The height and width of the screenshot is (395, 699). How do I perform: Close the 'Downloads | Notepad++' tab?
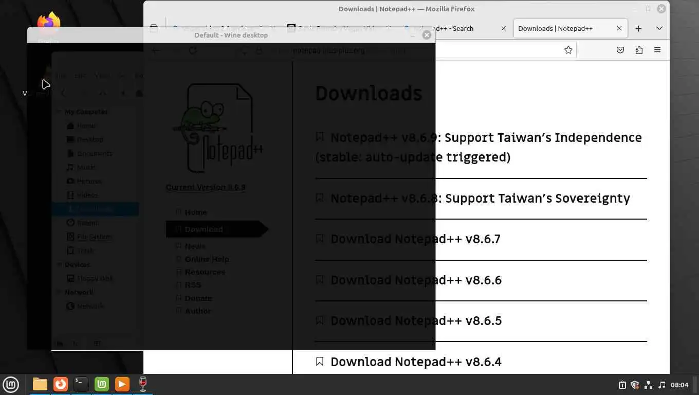[619, 29]
